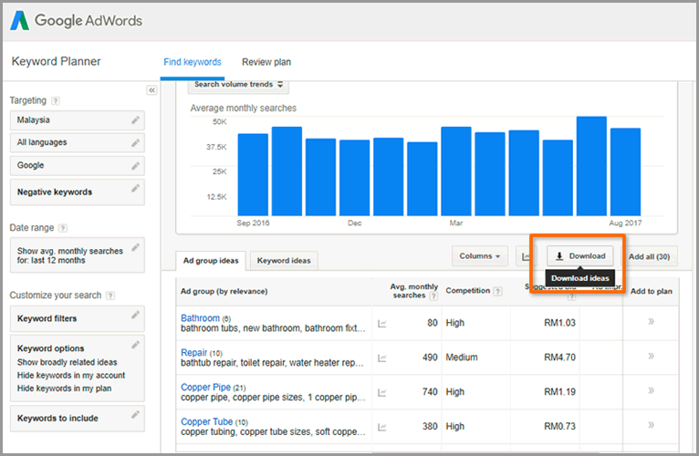Show trend chart icon for Copper Tube row

tap(382, 427)
